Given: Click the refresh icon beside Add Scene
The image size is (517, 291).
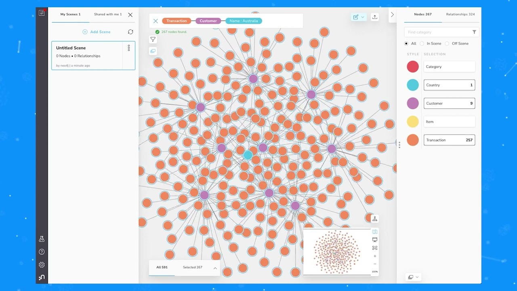Looking at the screenshot, I should tap(130, 32).
